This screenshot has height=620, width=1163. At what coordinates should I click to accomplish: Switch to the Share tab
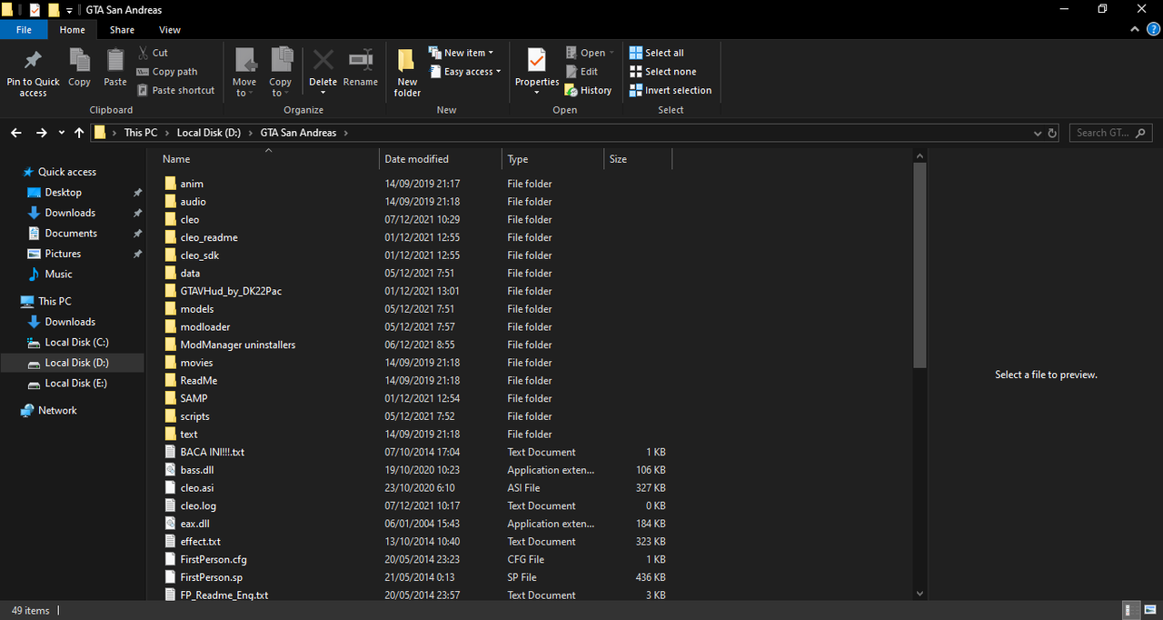[122, 30]
